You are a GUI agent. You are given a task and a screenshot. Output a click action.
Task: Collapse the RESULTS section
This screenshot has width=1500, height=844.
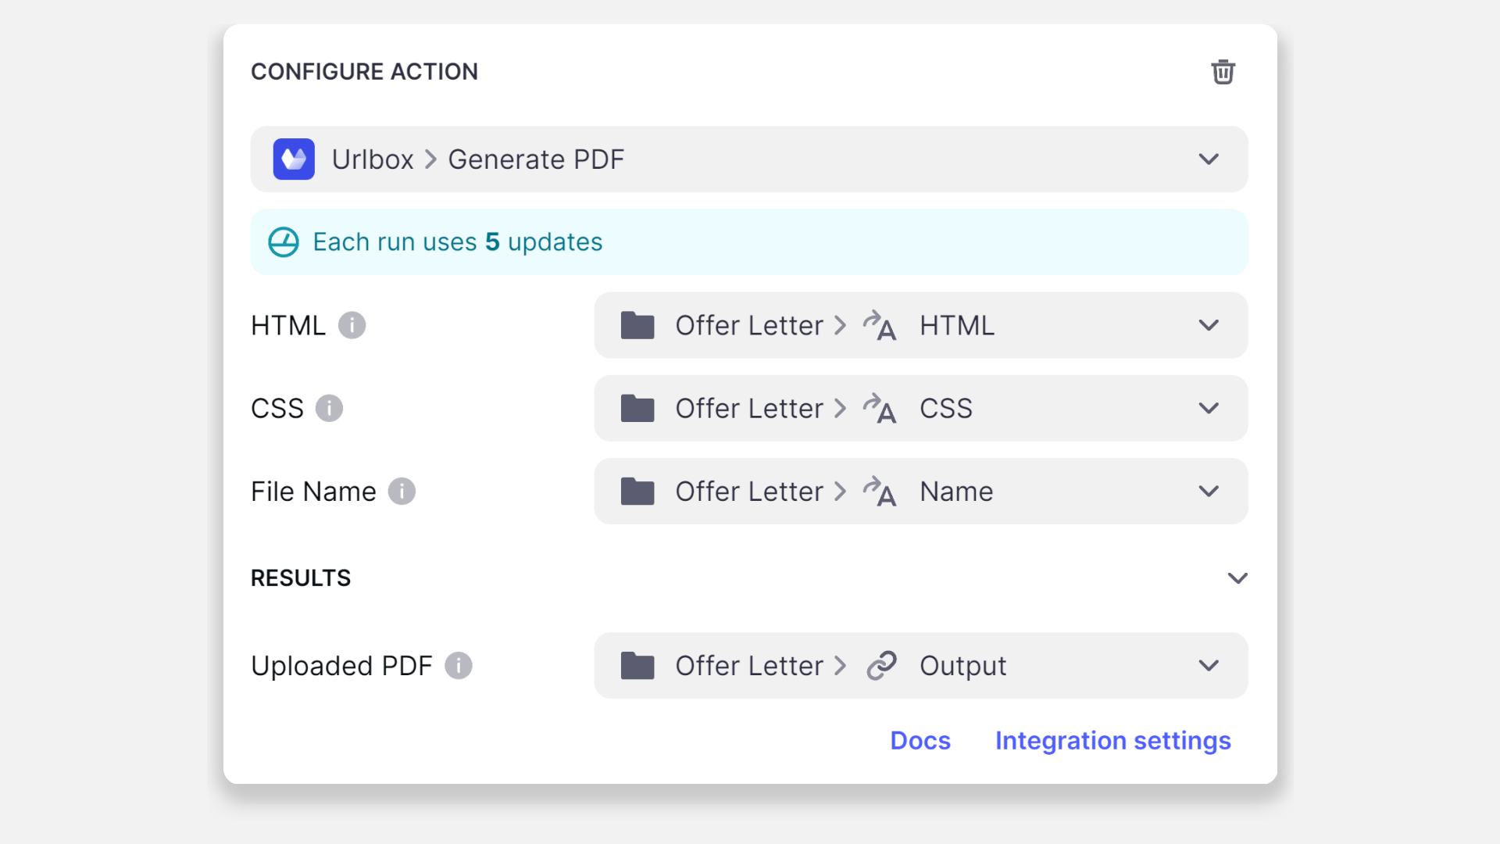(1237, 578)
